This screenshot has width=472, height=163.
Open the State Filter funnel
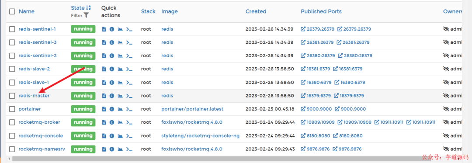pyautogui.click(x=86, y=15)
